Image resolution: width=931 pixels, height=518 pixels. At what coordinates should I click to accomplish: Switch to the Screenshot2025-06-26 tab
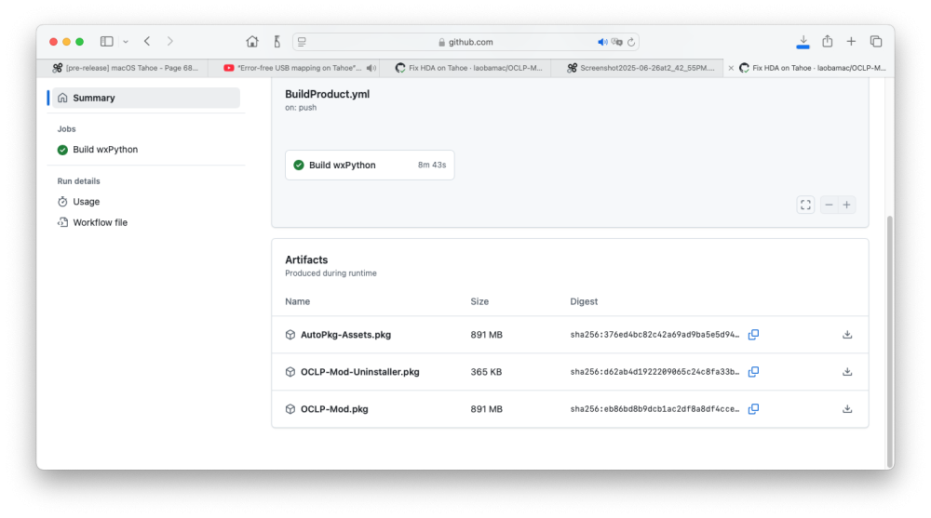tap(637, 68)
